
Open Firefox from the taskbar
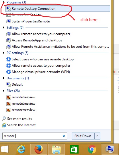(x=39, y=149)
